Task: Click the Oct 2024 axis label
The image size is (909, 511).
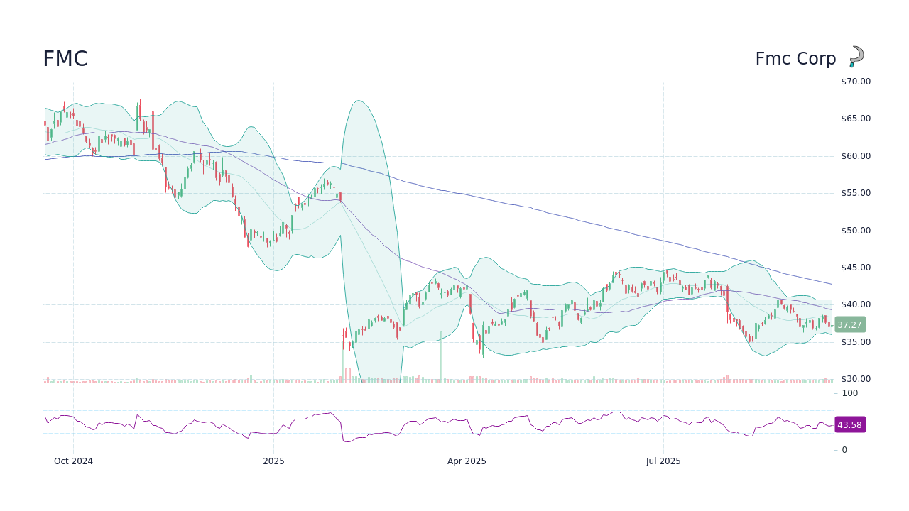Action: coord(73,461)
